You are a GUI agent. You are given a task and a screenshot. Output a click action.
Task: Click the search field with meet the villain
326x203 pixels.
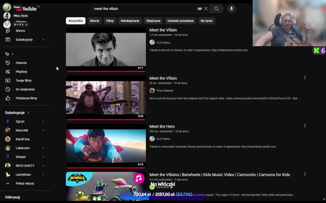coord(144,9)
